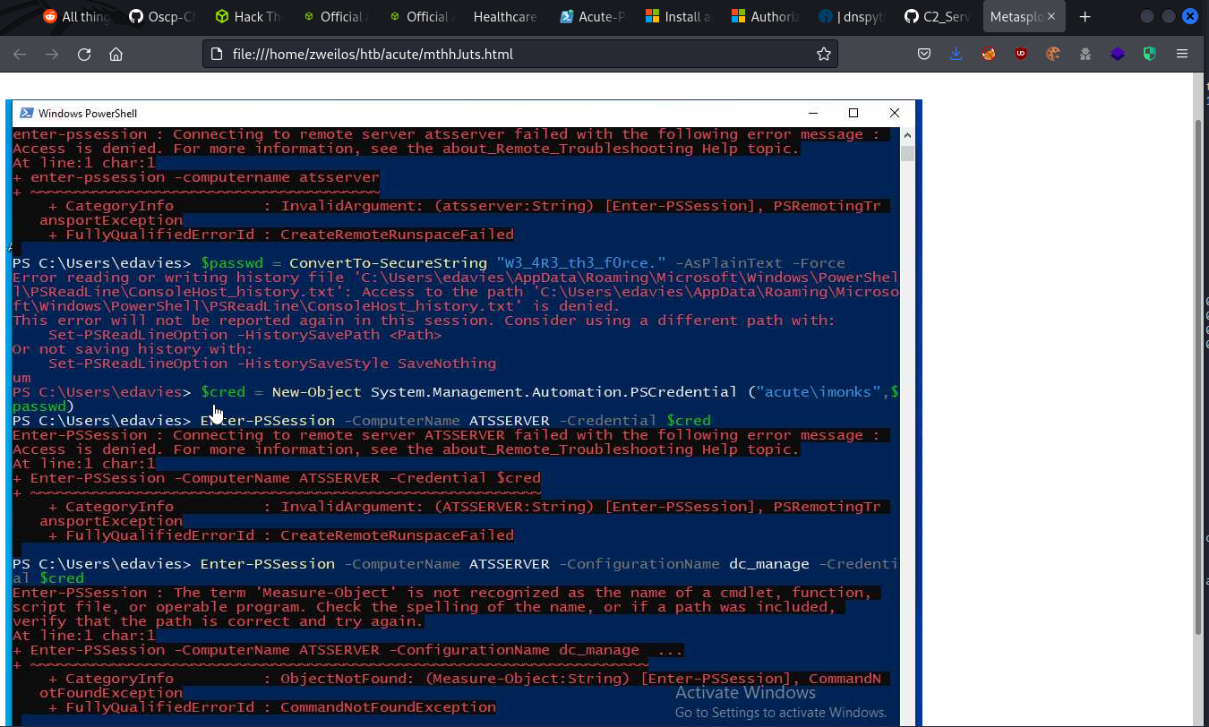Open the green shield privacy extension

click(x=1149, y=54)
